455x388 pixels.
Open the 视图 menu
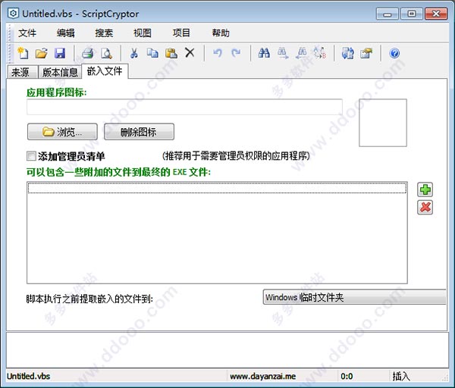pyautogui.click(x=143, y=33)
